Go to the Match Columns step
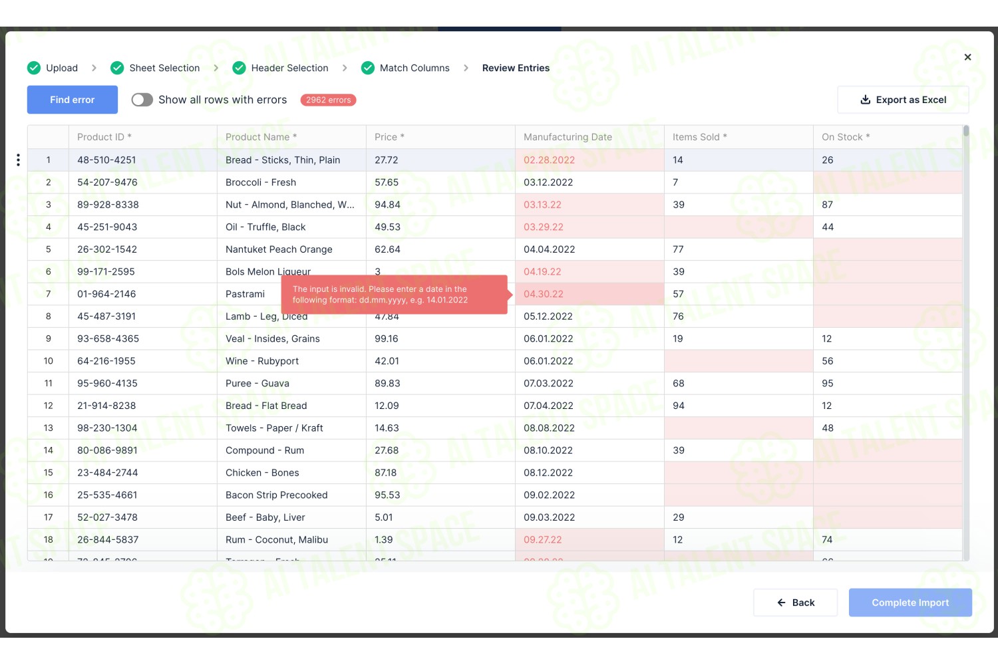 415,68
